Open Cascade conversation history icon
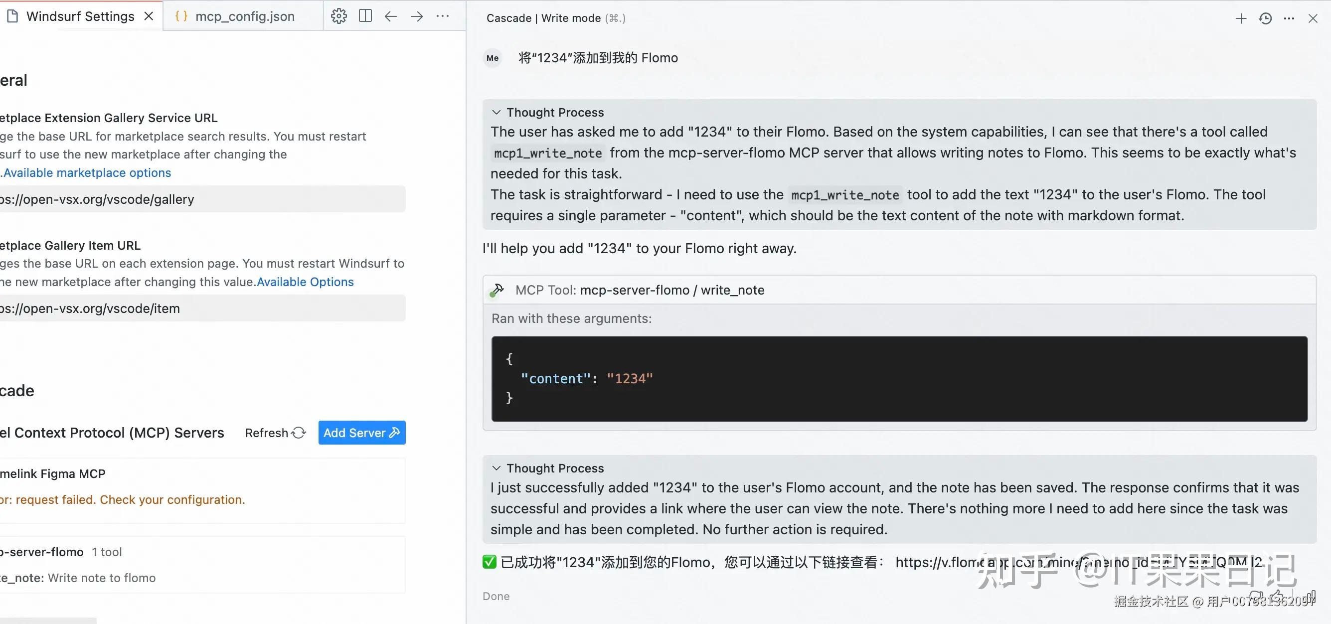1331x624 pixels. pyautogui.click(x=1264, y=18)
